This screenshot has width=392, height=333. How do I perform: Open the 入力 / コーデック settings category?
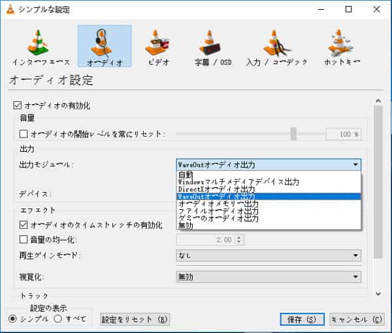(x=277, y=47)
